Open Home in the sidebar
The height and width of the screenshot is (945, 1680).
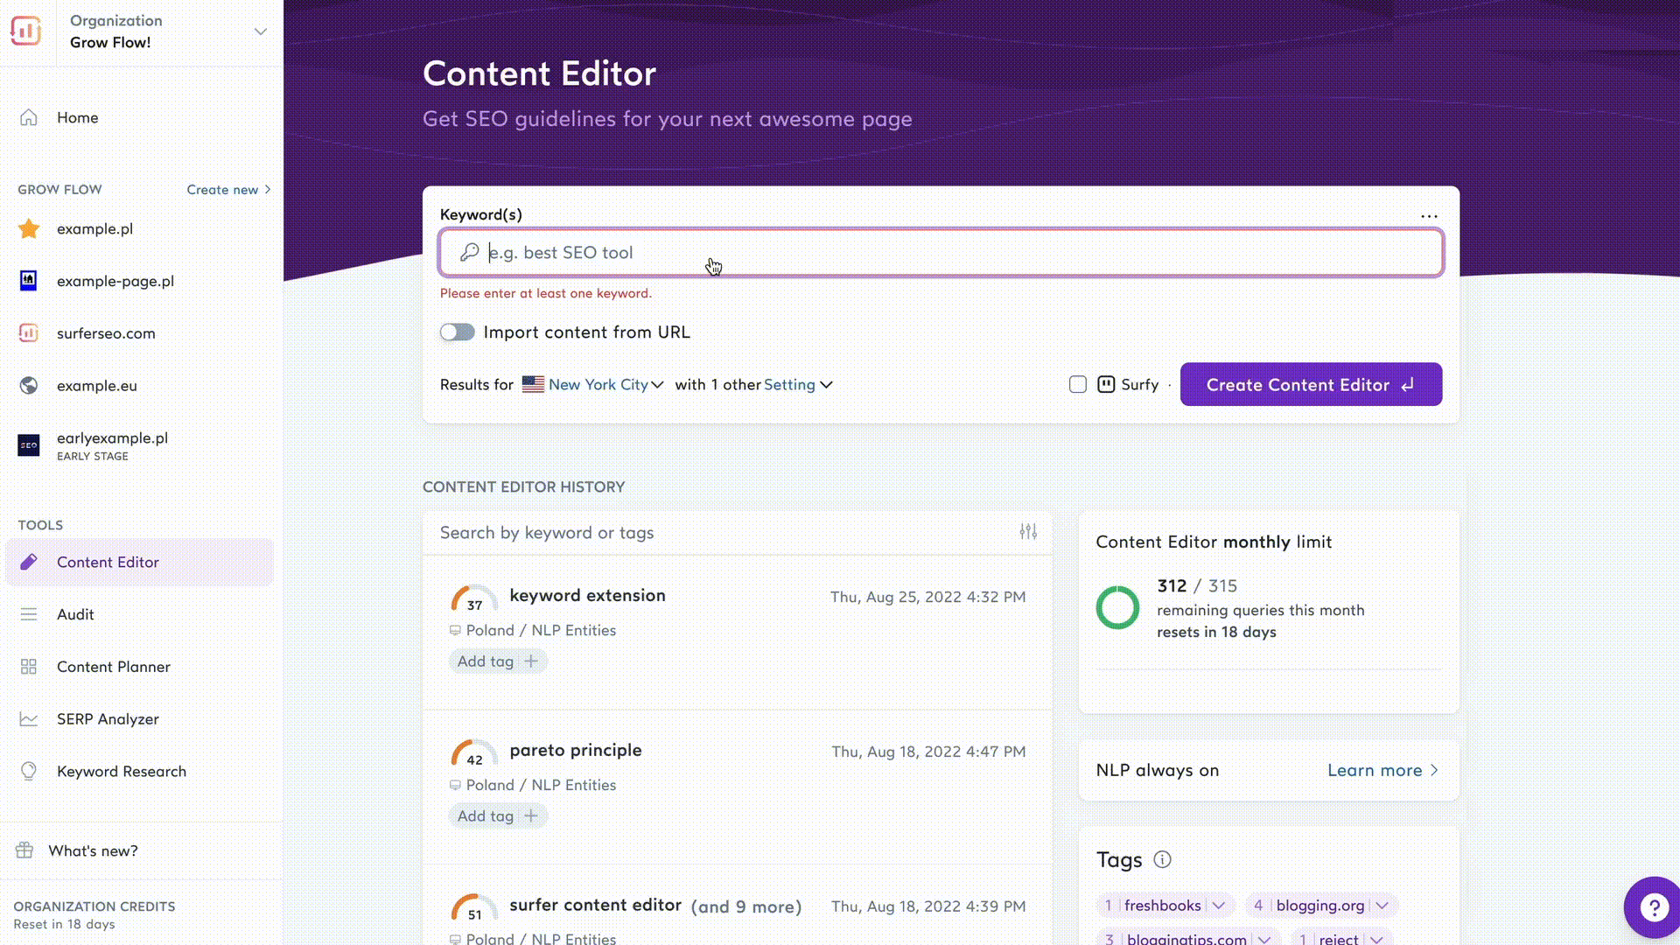click(78, 117)
